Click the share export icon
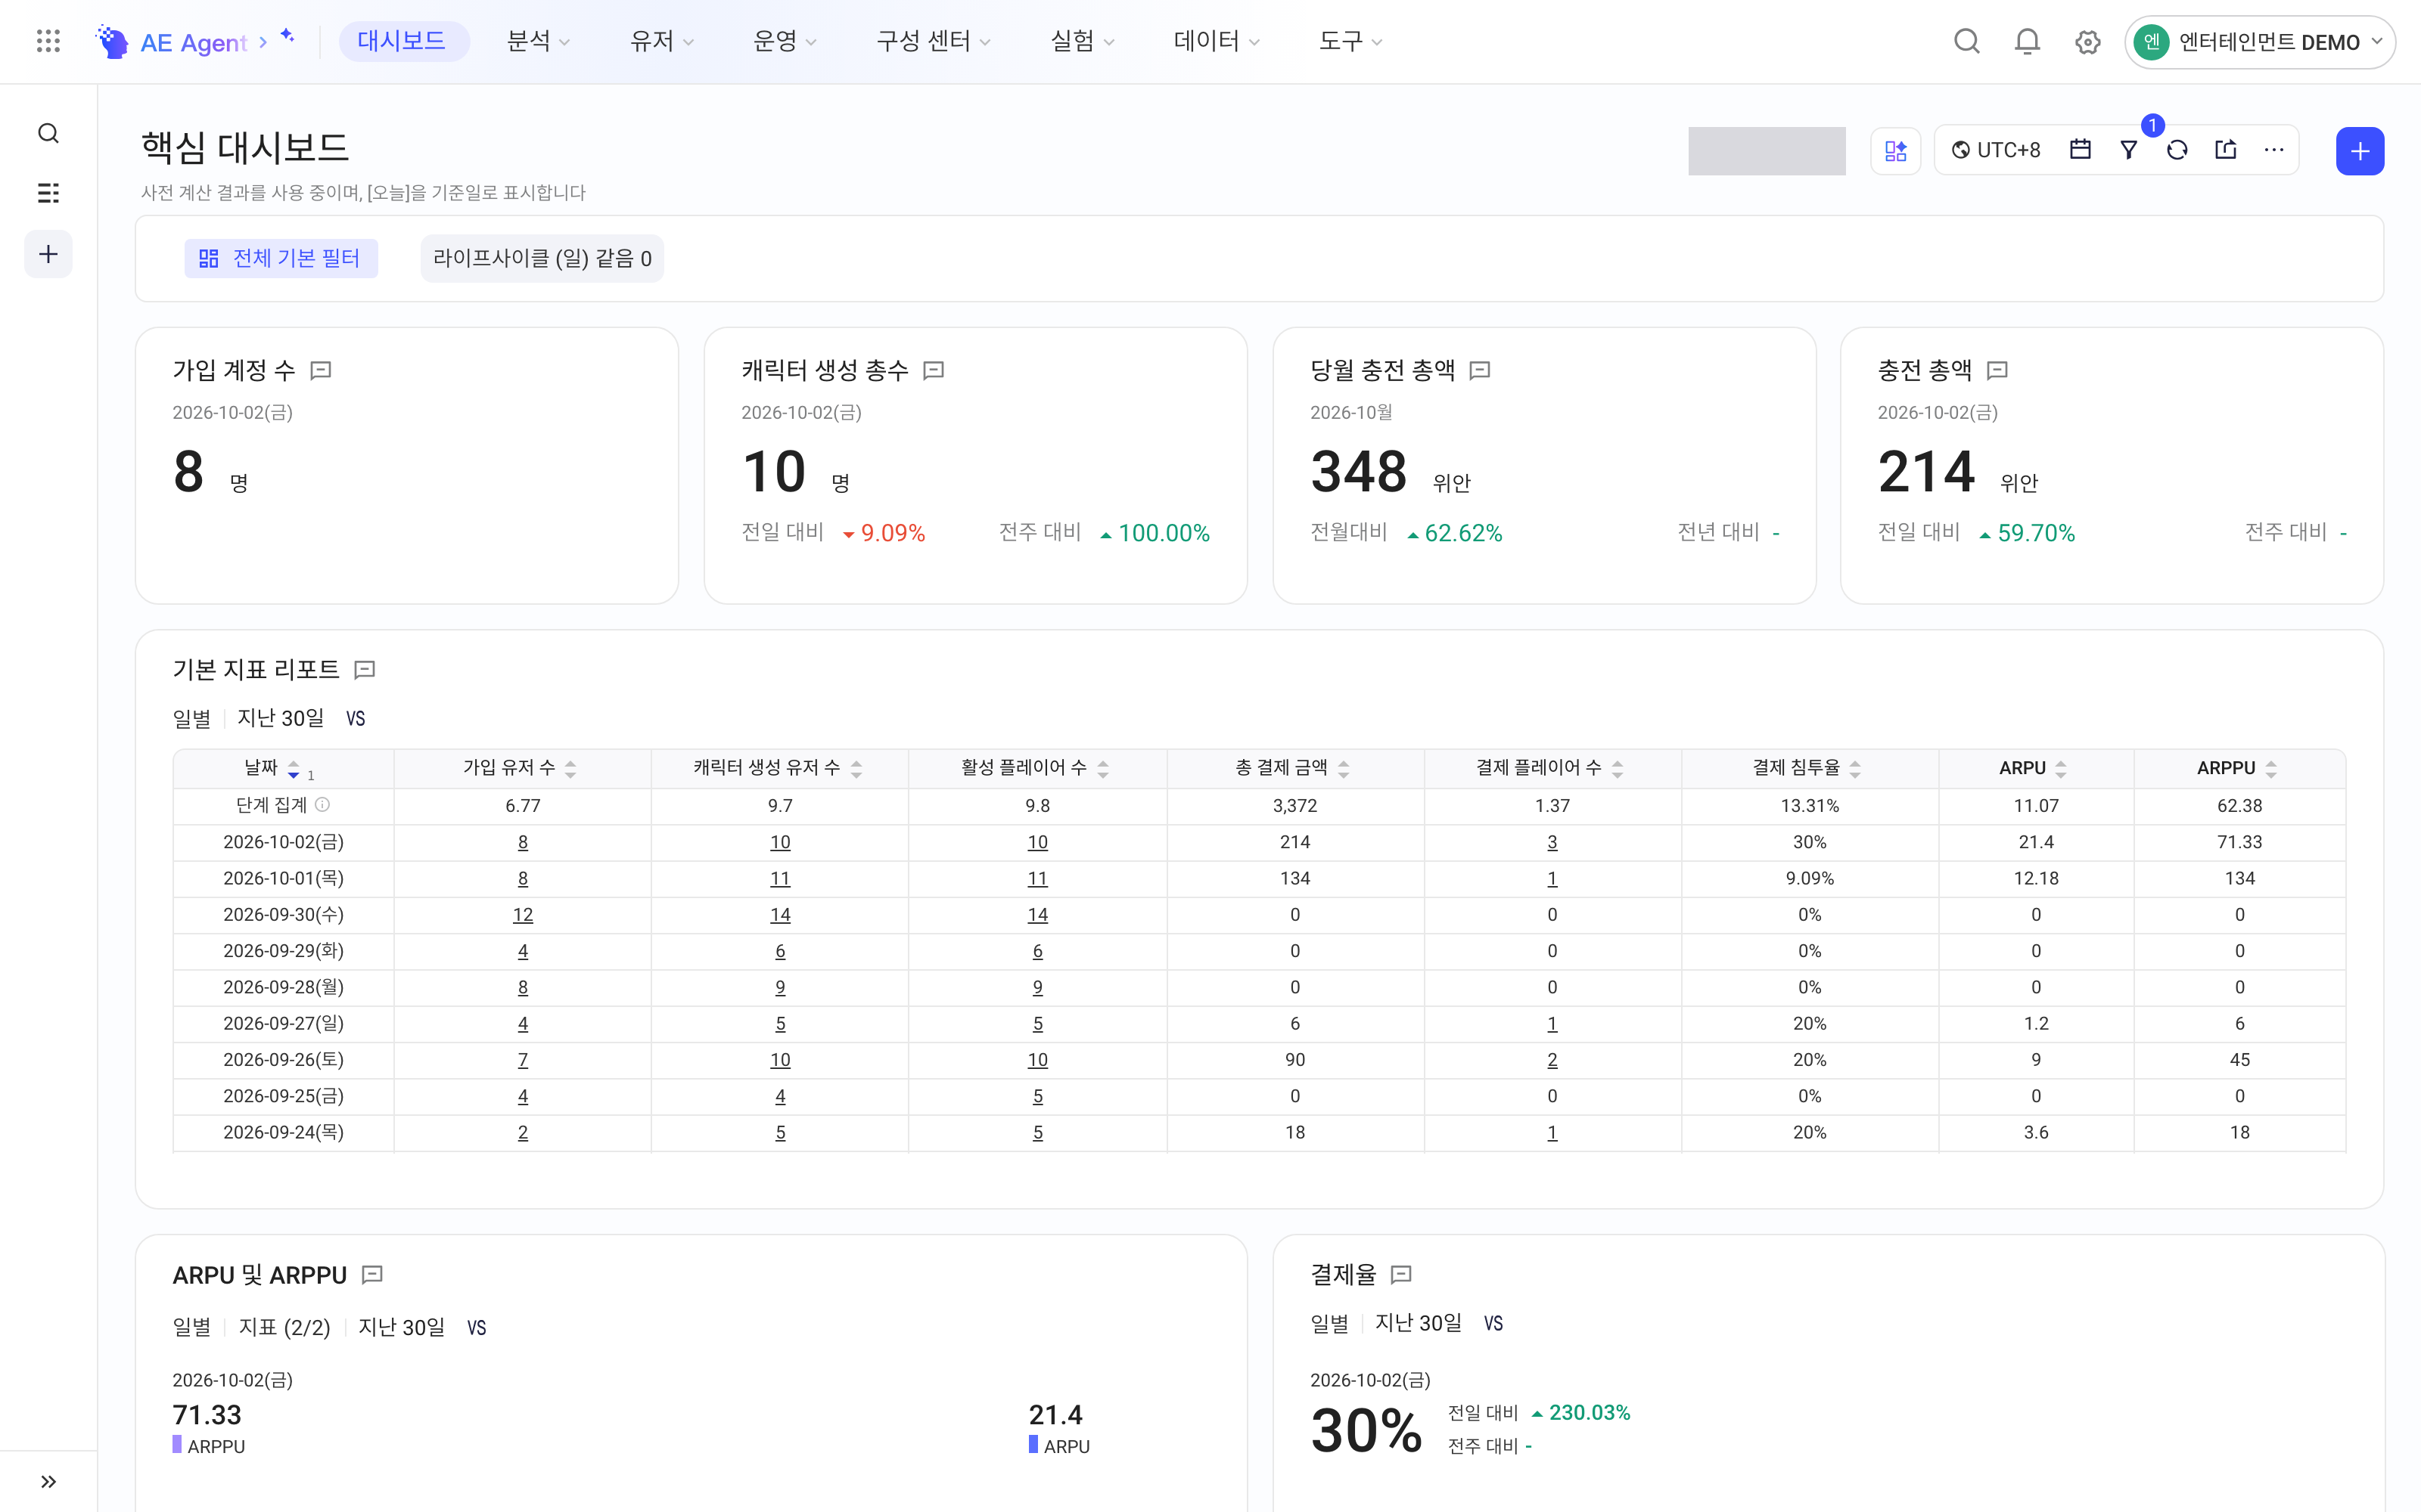The image size is (2421, 1512). (2226, 149)
